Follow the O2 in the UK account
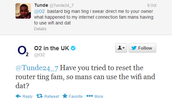 (142, 48)
